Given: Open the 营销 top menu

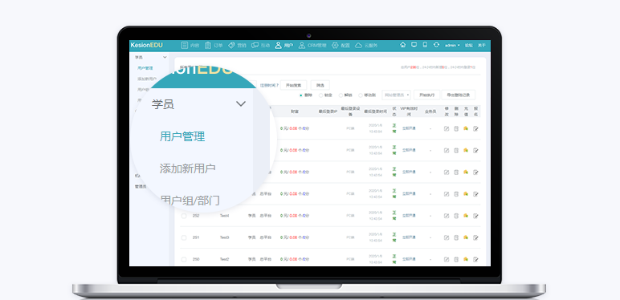Looking at the screenshot, I should [x=237, y=46].
